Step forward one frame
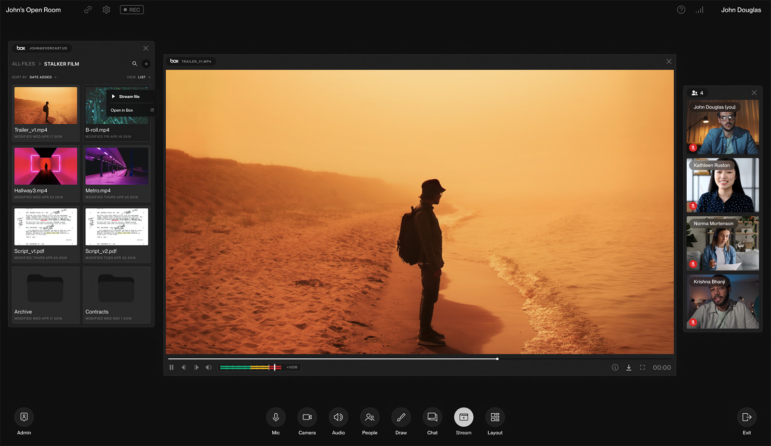This screenshot has width=771, height=446. pos(196,367)
